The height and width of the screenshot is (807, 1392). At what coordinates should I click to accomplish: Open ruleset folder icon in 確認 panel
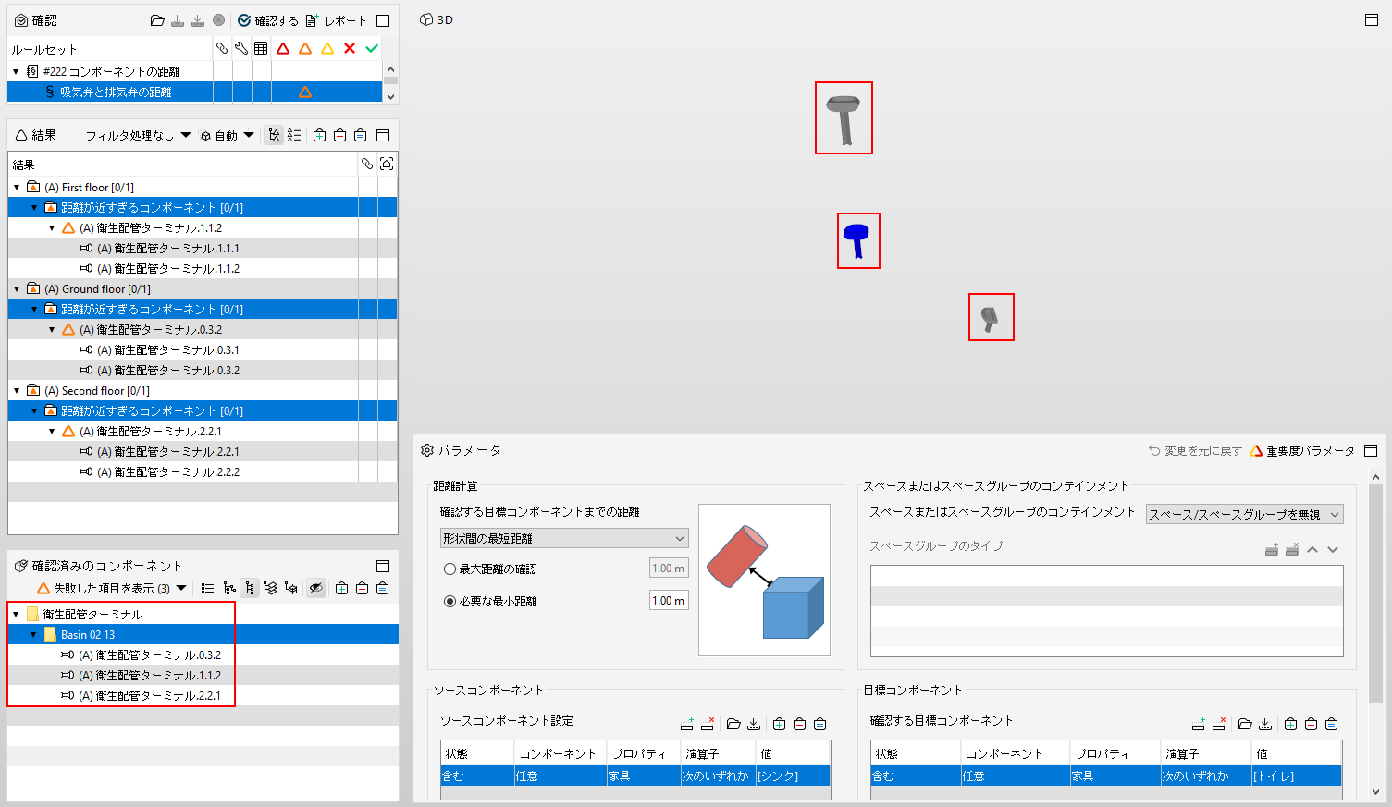point(157,20)
